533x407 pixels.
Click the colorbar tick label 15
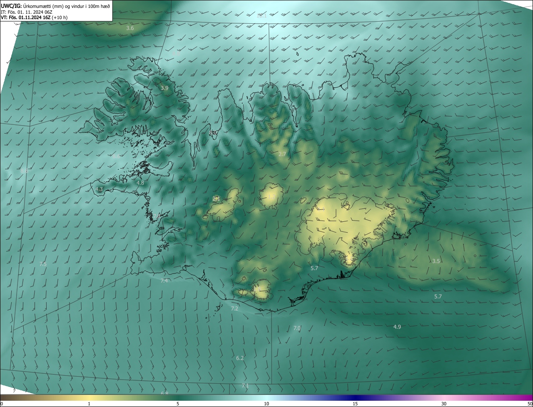pyautogui.click(x=355, y=404)
